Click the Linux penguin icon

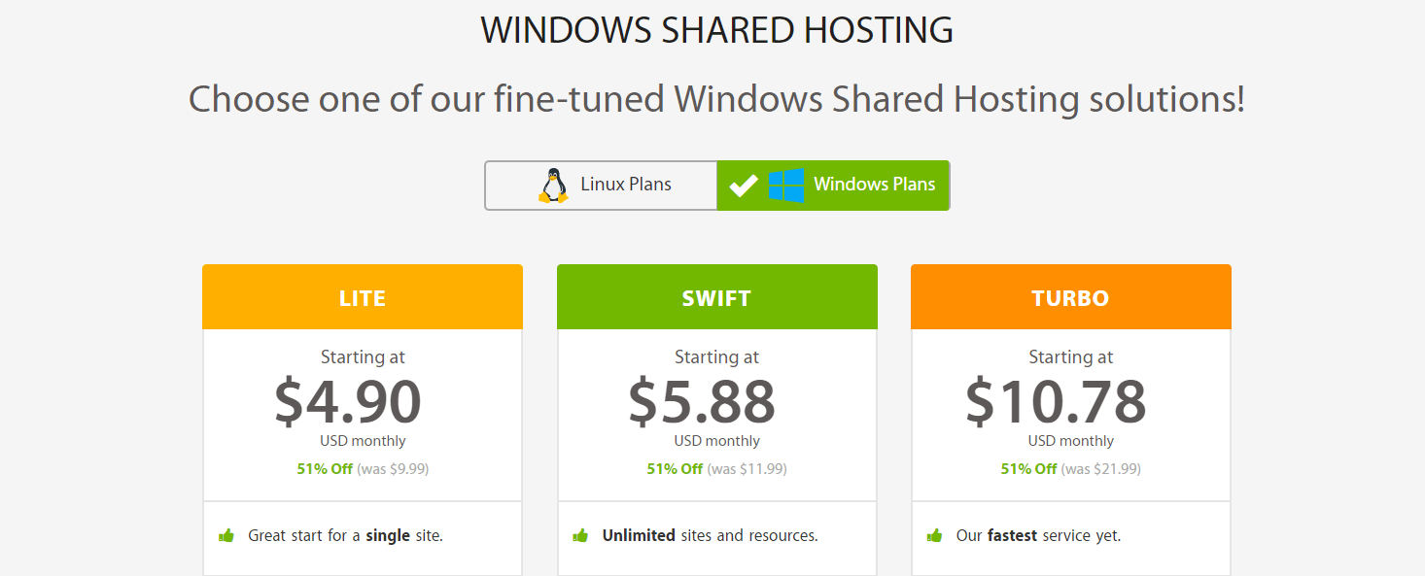[553, 186]
